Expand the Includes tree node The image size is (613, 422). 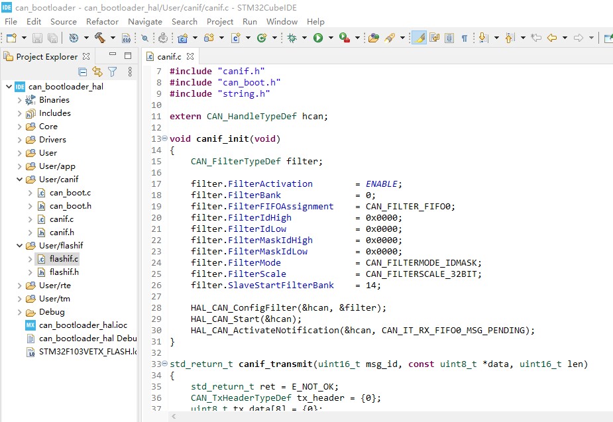(x=19, y=113)
